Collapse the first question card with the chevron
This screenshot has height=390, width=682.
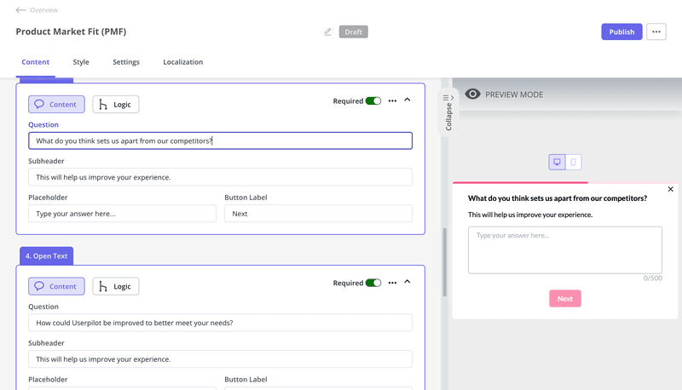coord(407,100)
